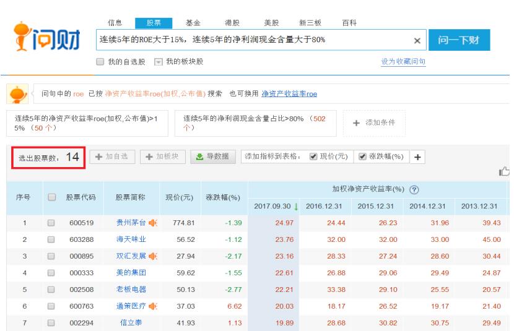Select the checkbox for stock 000895
Screen dimensions: 514x331
[x=51, y=256]
